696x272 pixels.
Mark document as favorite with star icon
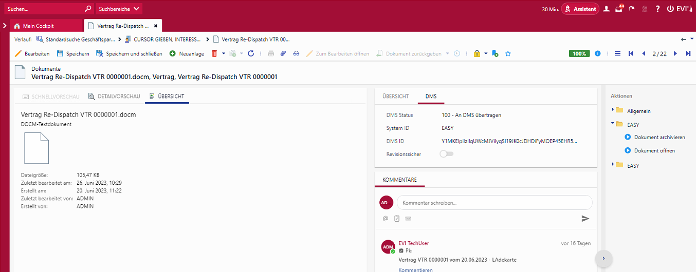click(508, 54)
